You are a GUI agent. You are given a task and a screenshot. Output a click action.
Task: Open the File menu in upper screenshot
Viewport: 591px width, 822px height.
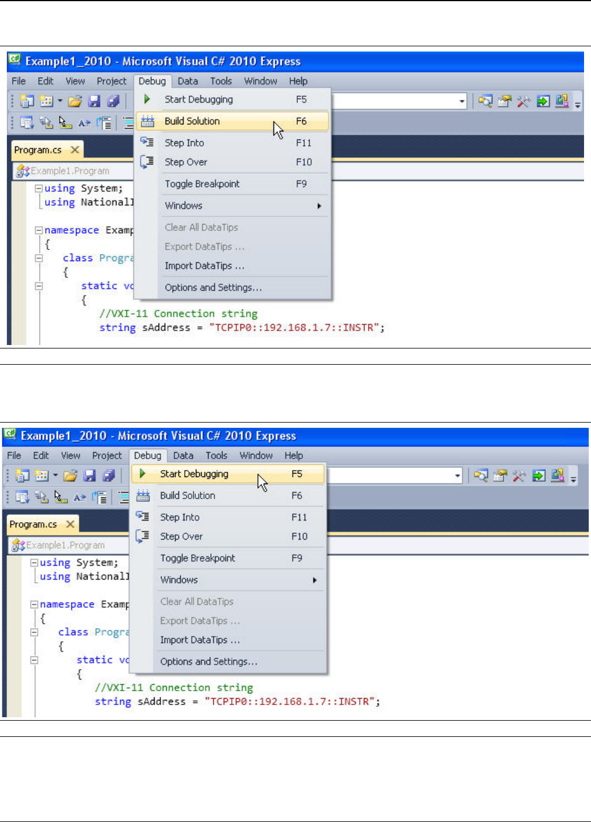pos(19,81)
